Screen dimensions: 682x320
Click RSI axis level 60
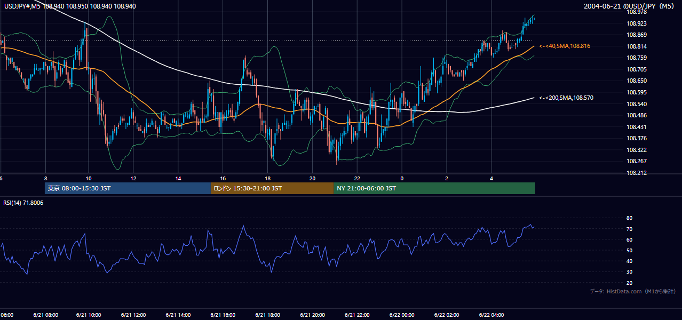629,239
